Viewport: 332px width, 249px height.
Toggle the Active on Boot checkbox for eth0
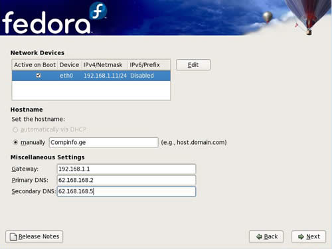[x=39, y=76]
